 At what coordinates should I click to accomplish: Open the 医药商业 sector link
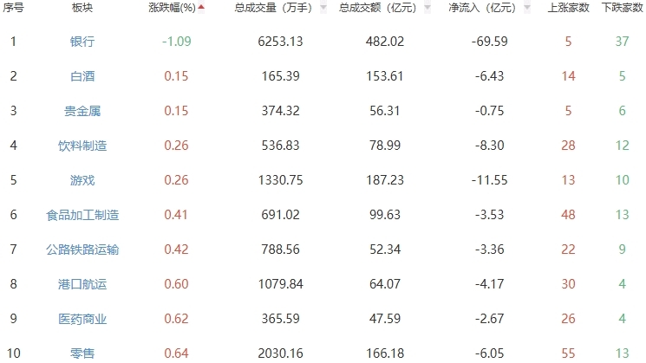82,319
